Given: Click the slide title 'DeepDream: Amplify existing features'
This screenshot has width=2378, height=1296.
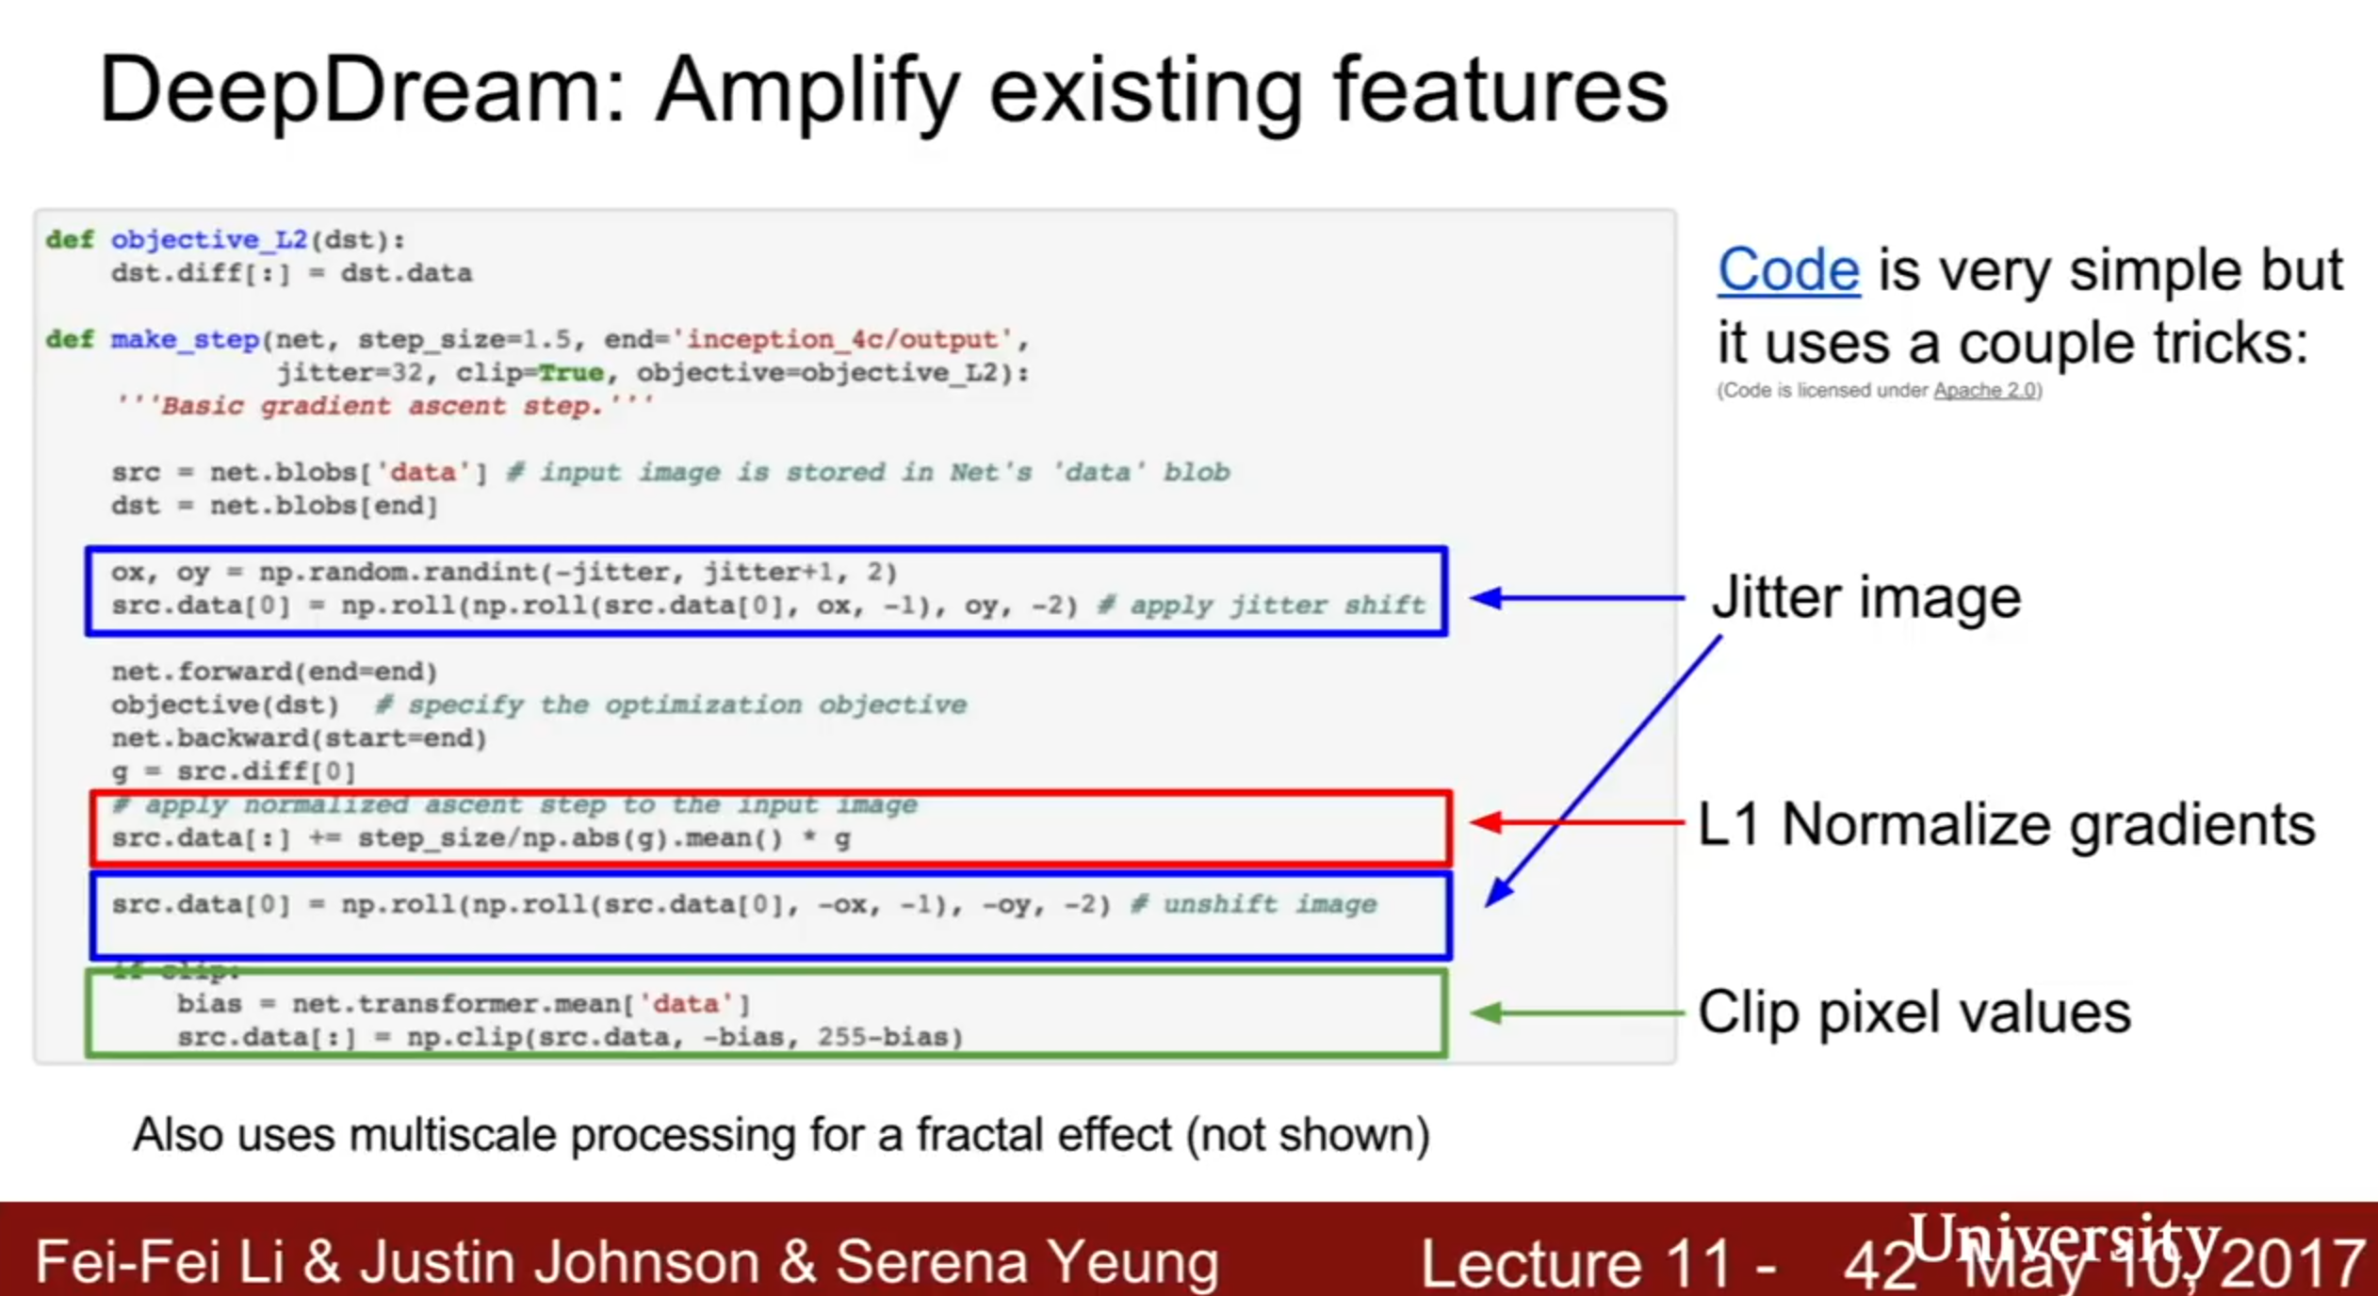Looking at the screenshot, I should (x=883, y=90).
